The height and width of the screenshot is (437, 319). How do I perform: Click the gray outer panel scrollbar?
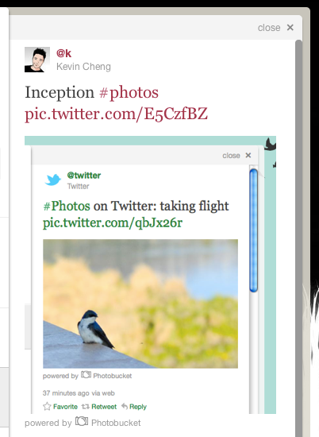[298, 238]
